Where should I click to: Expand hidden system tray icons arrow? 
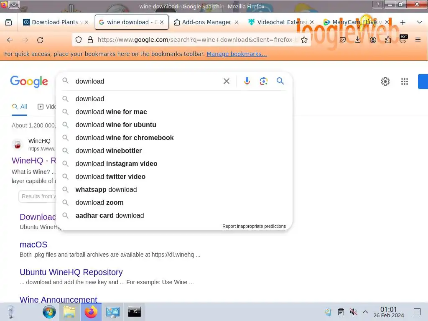click(x=365, y=312)
